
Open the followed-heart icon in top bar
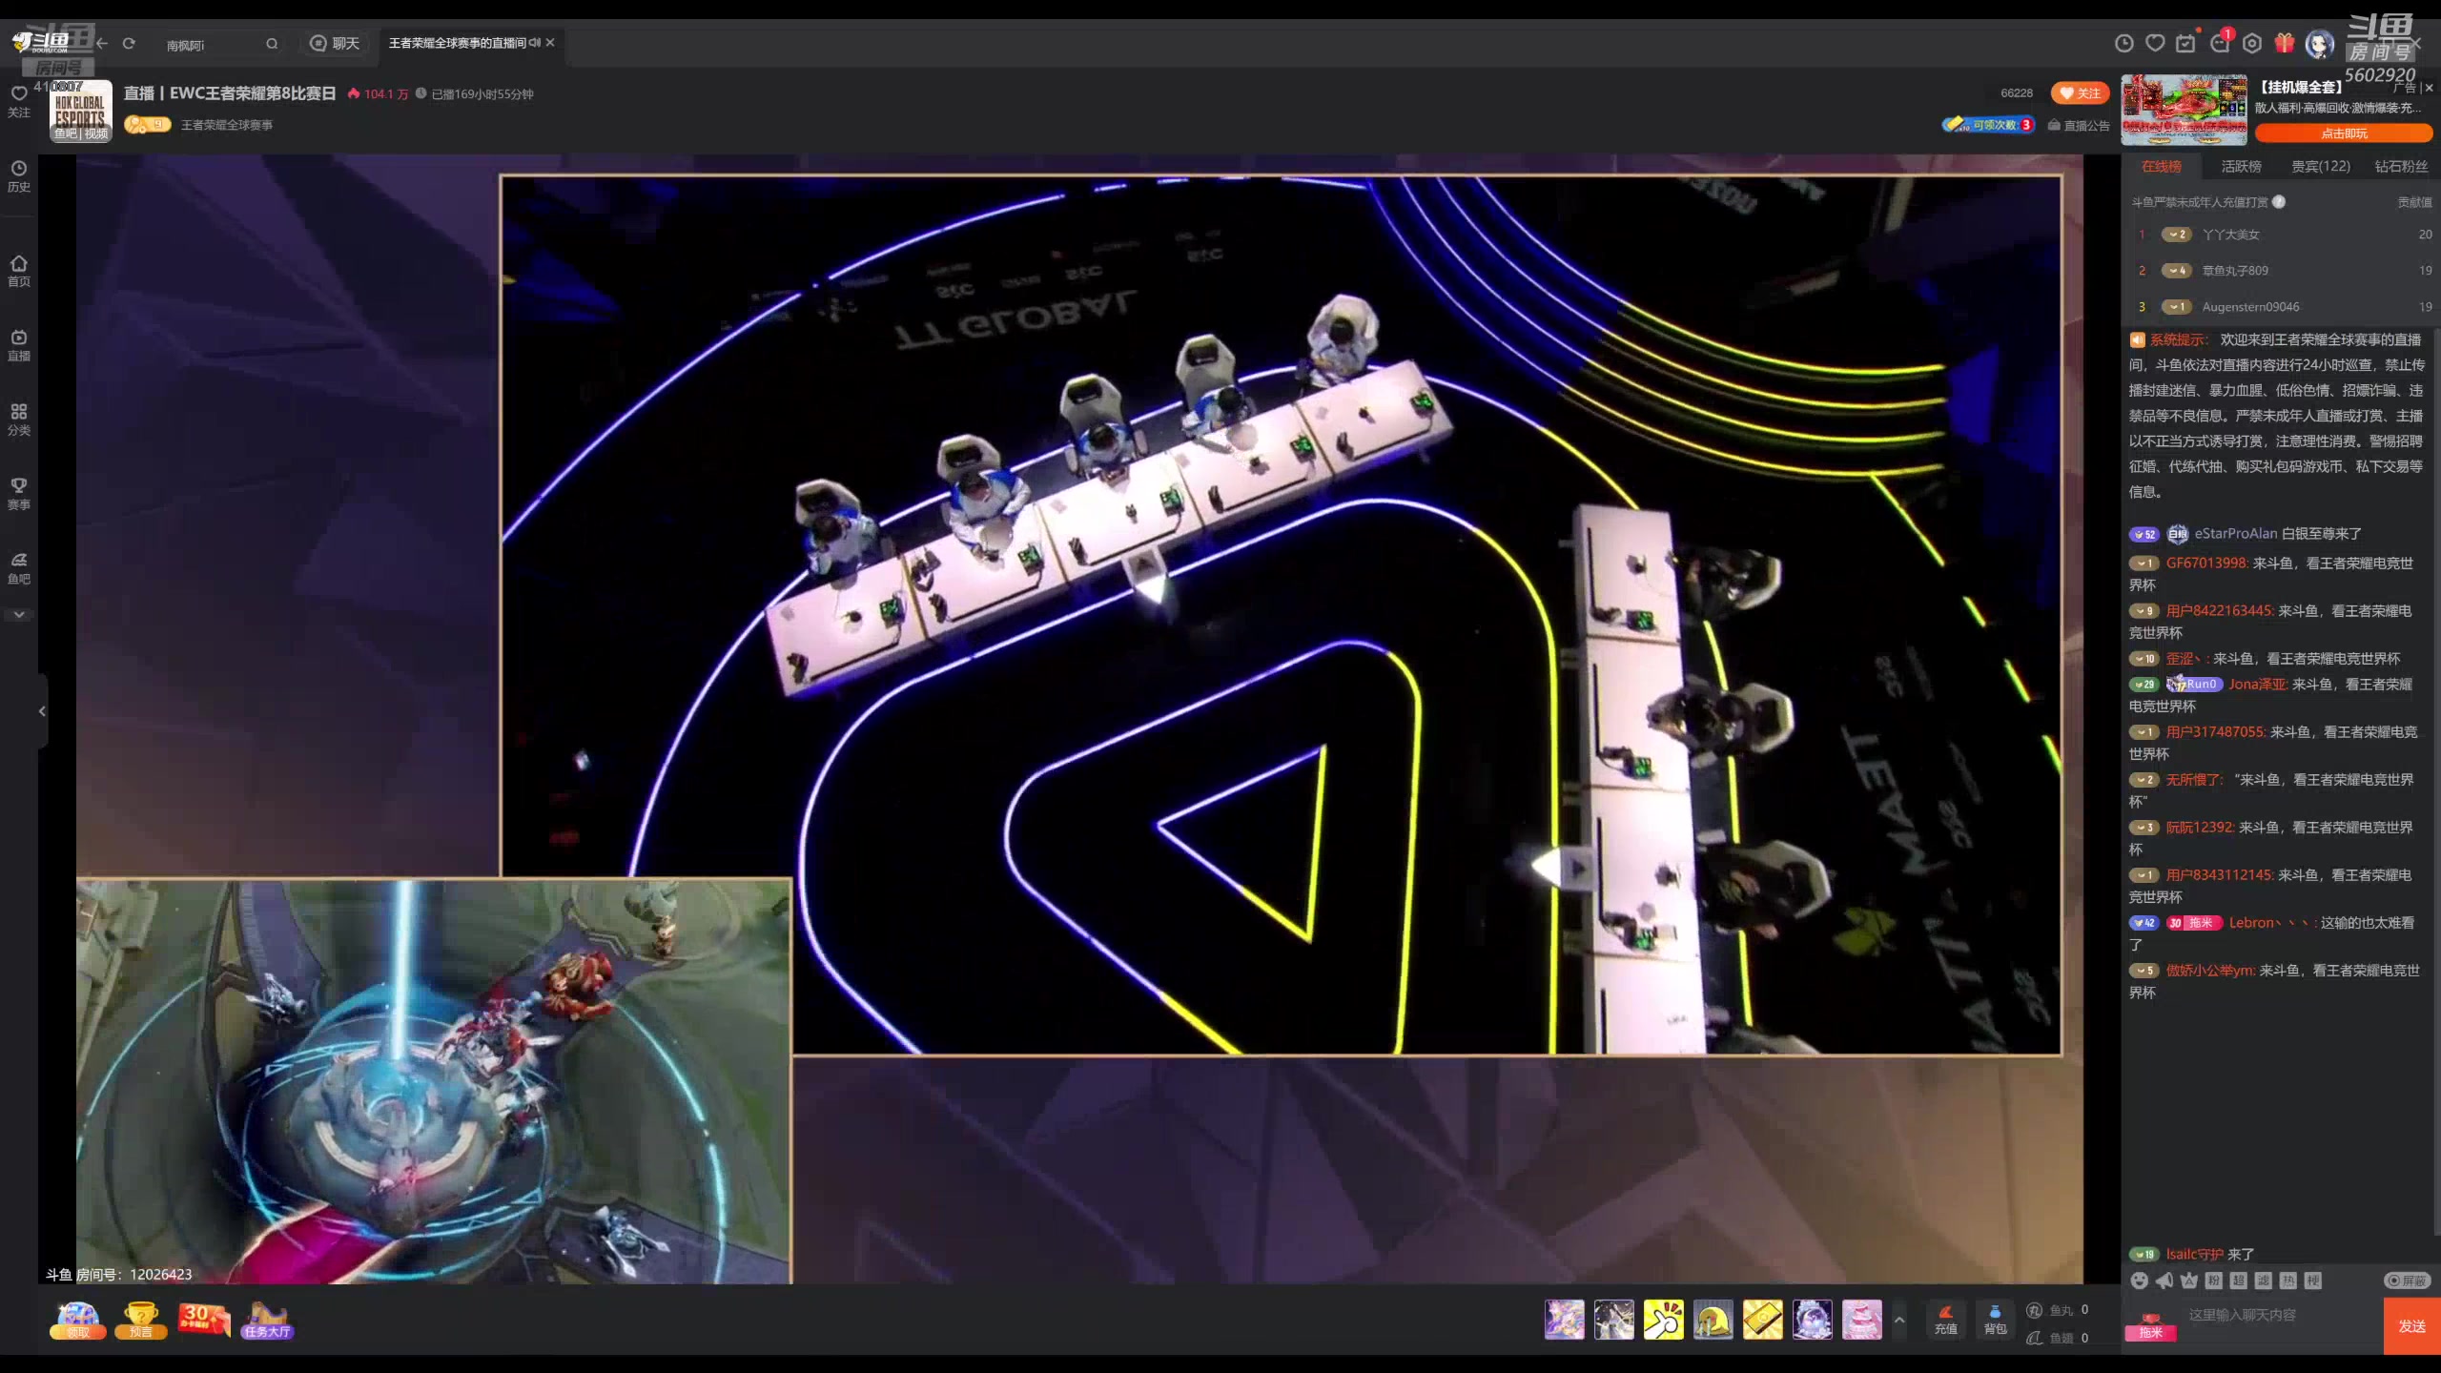[x=2155, y=43]
